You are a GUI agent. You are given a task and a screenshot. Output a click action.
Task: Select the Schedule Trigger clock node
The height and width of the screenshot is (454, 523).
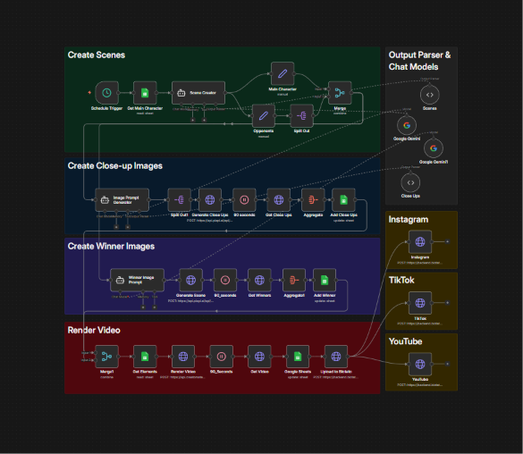pos(106,93)
